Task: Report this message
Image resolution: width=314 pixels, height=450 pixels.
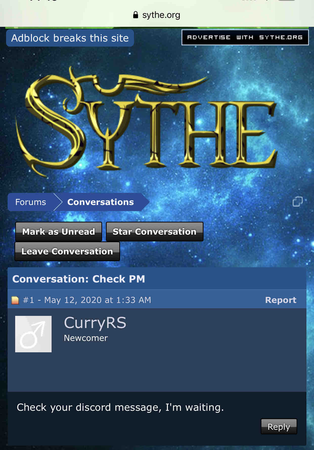Action: [281, 300]
